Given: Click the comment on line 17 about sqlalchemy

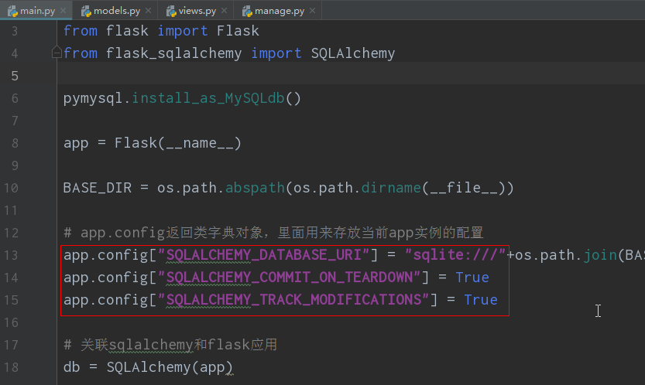Looking at the screenshot, I should (170, 345).
